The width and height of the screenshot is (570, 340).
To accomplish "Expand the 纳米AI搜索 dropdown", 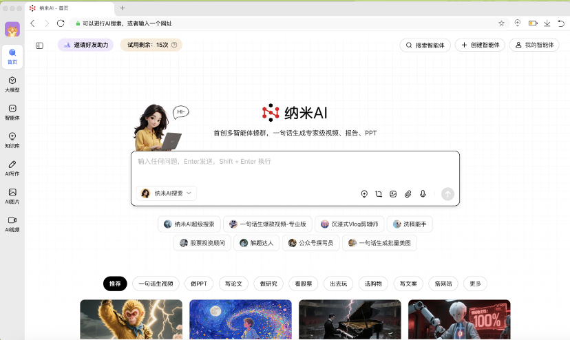I will tap(167, 193).
